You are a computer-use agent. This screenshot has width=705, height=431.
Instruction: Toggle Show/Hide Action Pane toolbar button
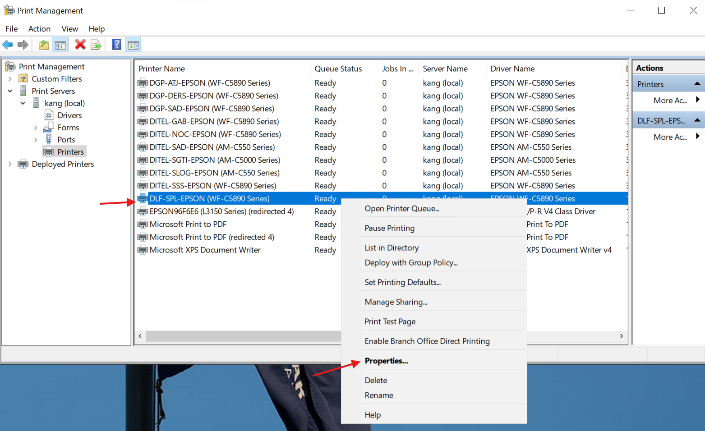133,45
